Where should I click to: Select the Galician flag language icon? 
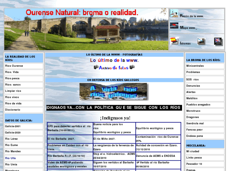[x=201, y=41]
